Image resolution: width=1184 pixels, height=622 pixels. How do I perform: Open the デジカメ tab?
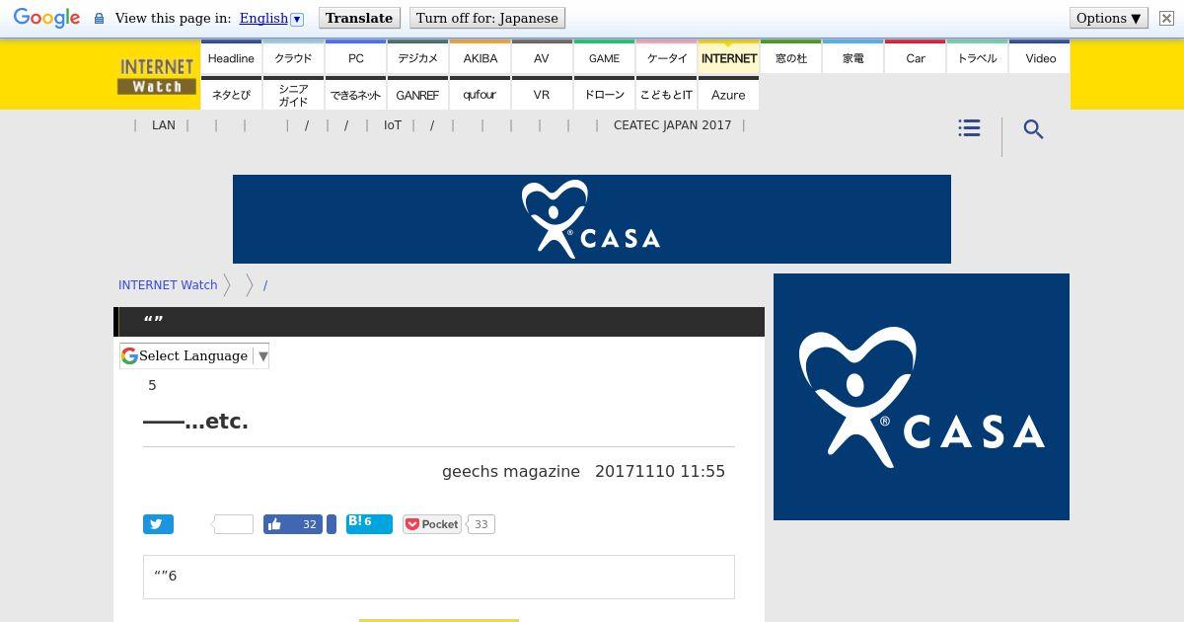coord(417,57)
